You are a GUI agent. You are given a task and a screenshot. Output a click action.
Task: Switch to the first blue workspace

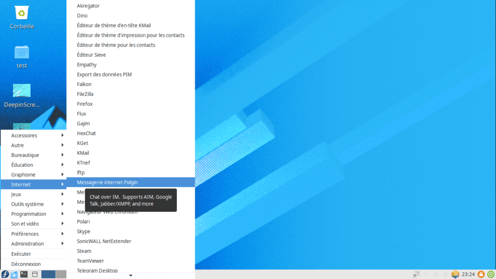(x=48, y=274)
